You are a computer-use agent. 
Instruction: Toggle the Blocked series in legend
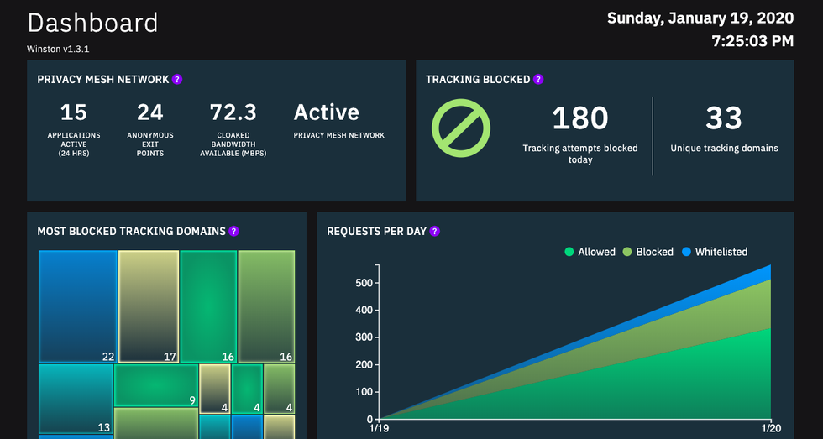pos(647,252)
